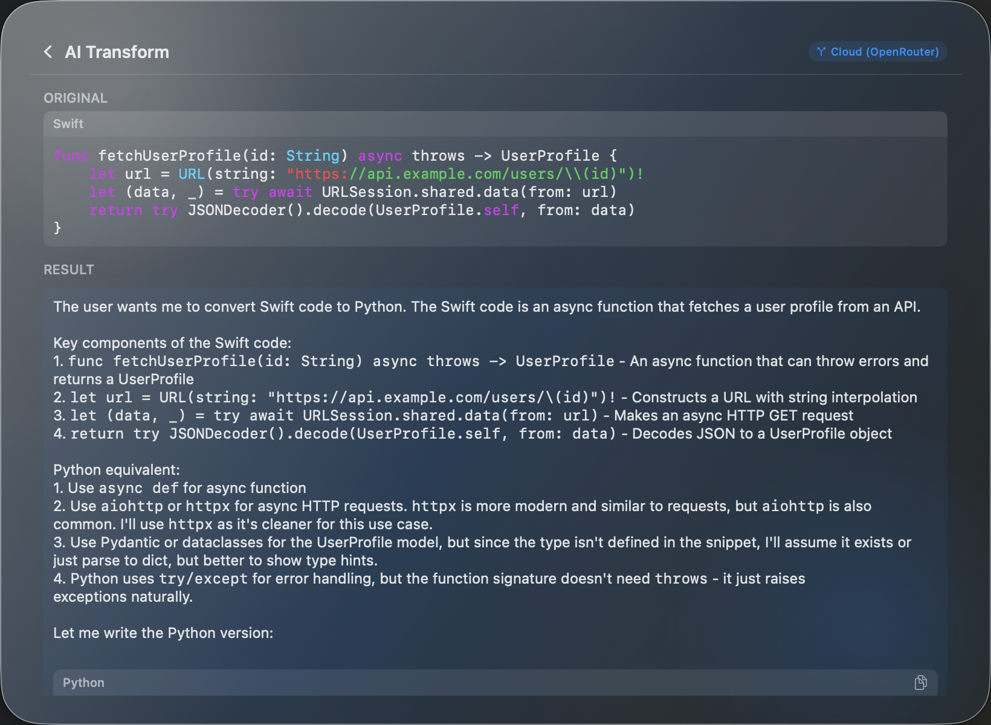Open the Cloud (OpenRouter) provider badge
The height and width of the screenshot is (725, 991).
tap(877, 52)
